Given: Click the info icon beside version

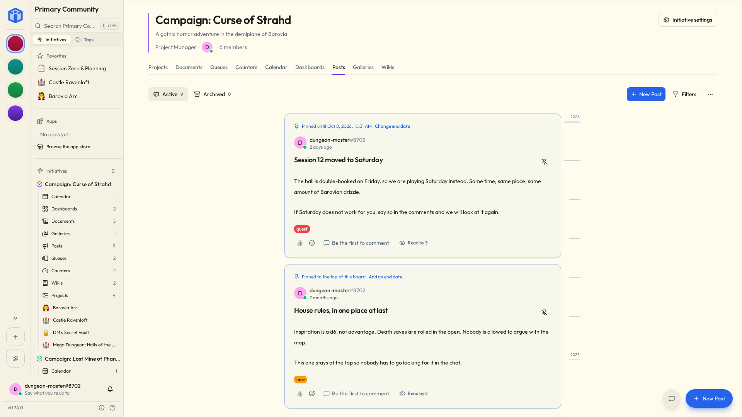Looking at the screenshot, I should coord(102,408).
